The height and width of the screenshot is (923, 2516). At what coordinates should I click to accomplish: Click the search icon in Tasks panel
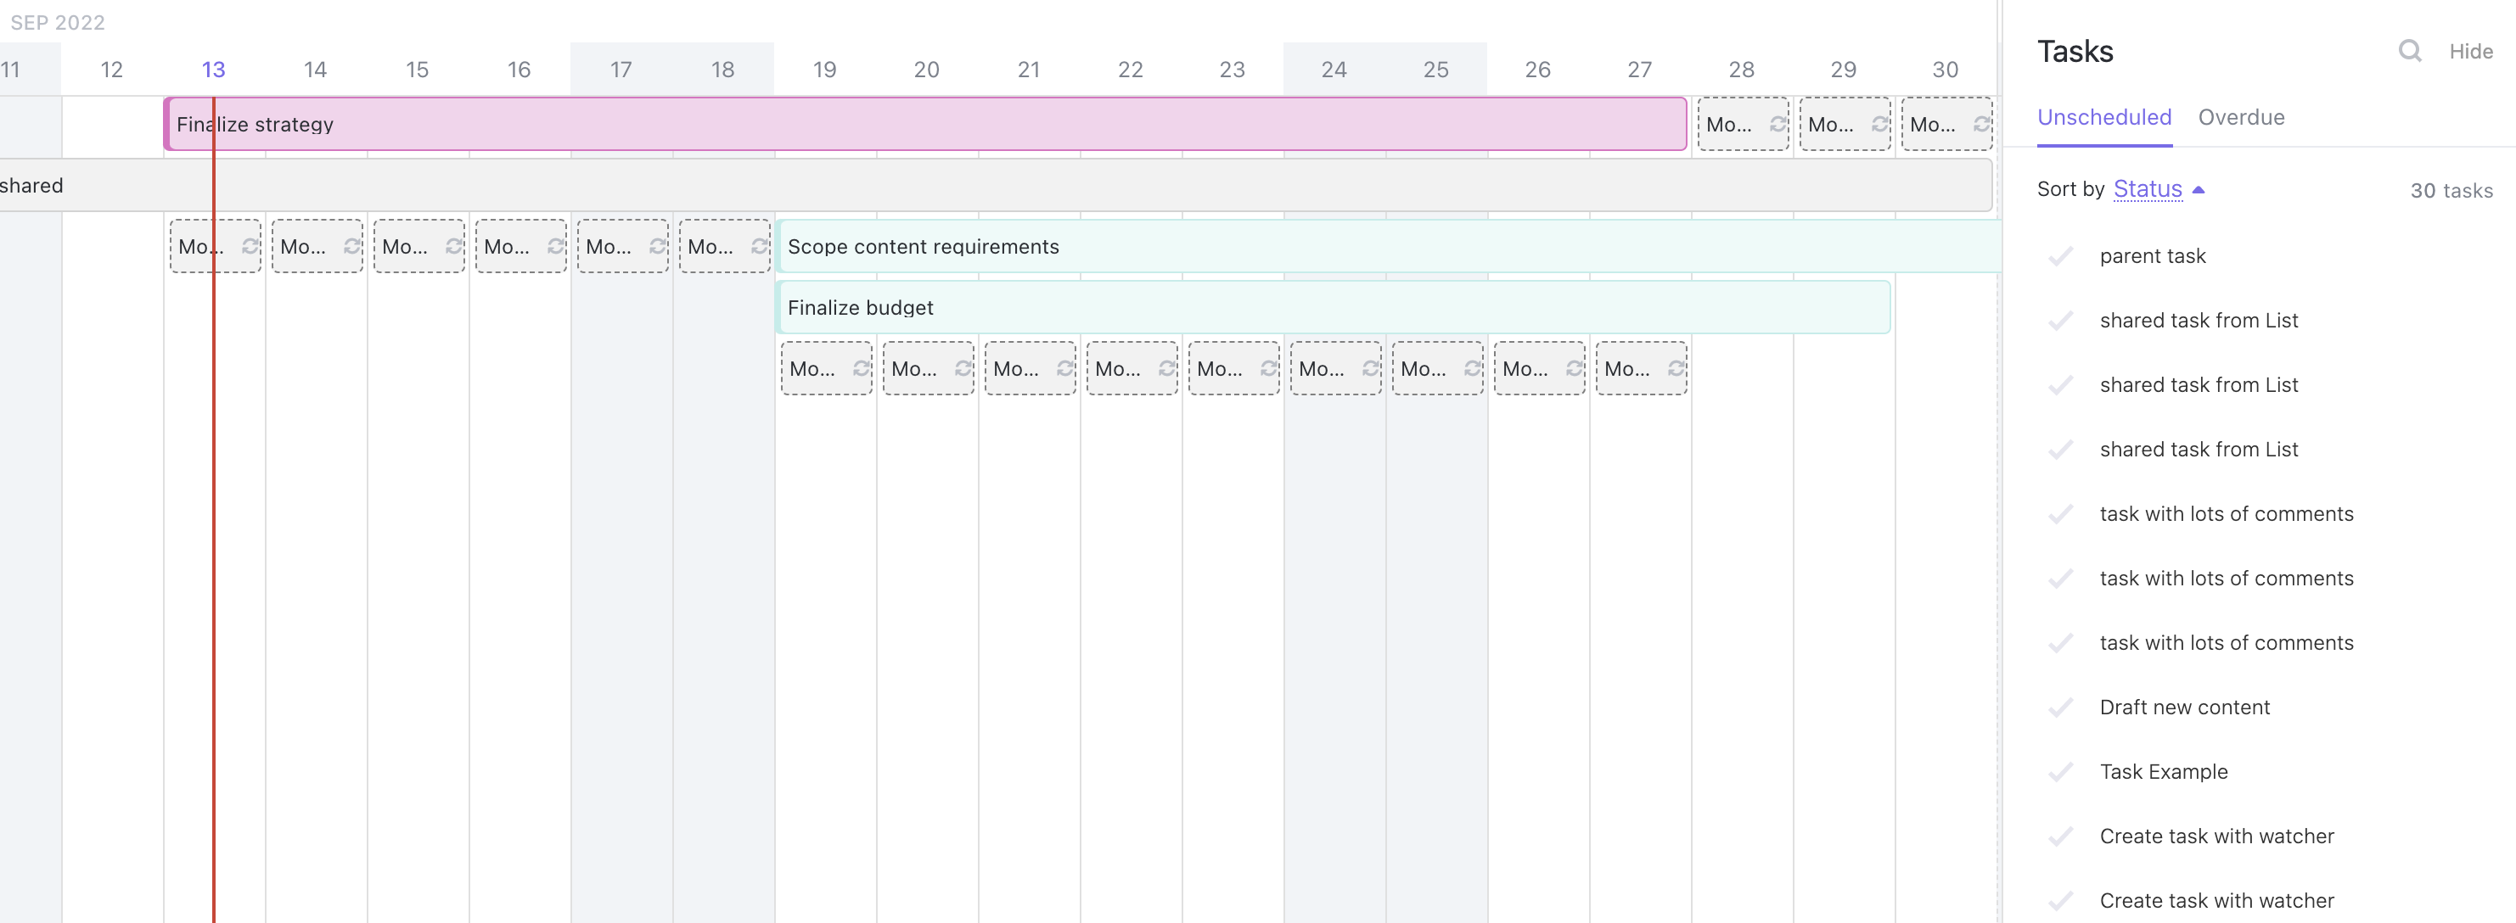tap(2410, 51)
